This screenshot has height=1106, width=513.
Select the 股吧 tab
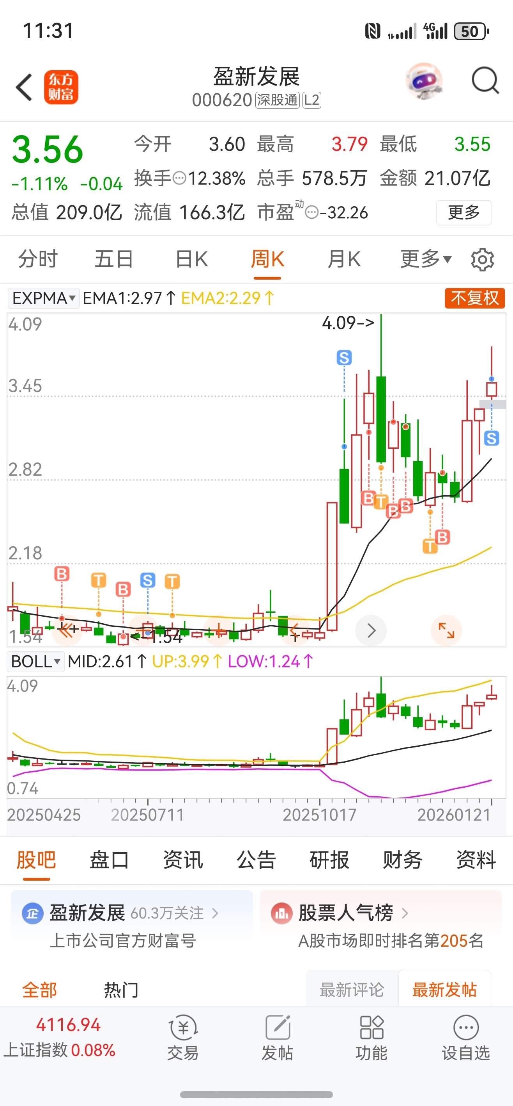(36, 860)
